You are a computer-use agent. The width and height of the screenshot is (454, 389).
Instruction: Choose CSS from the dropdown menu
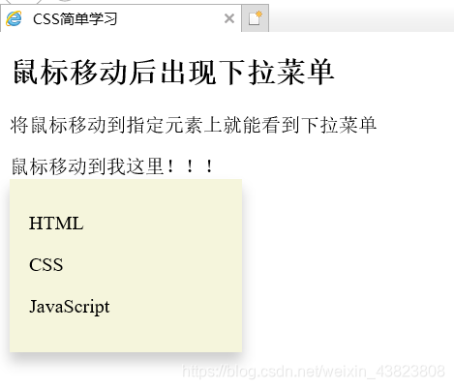tap(45, 265)
